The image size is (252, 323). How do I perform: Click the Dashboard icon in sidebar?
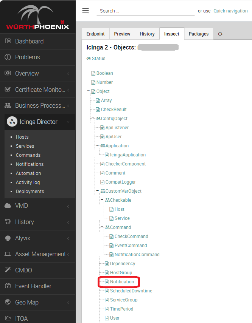point(8,41)
